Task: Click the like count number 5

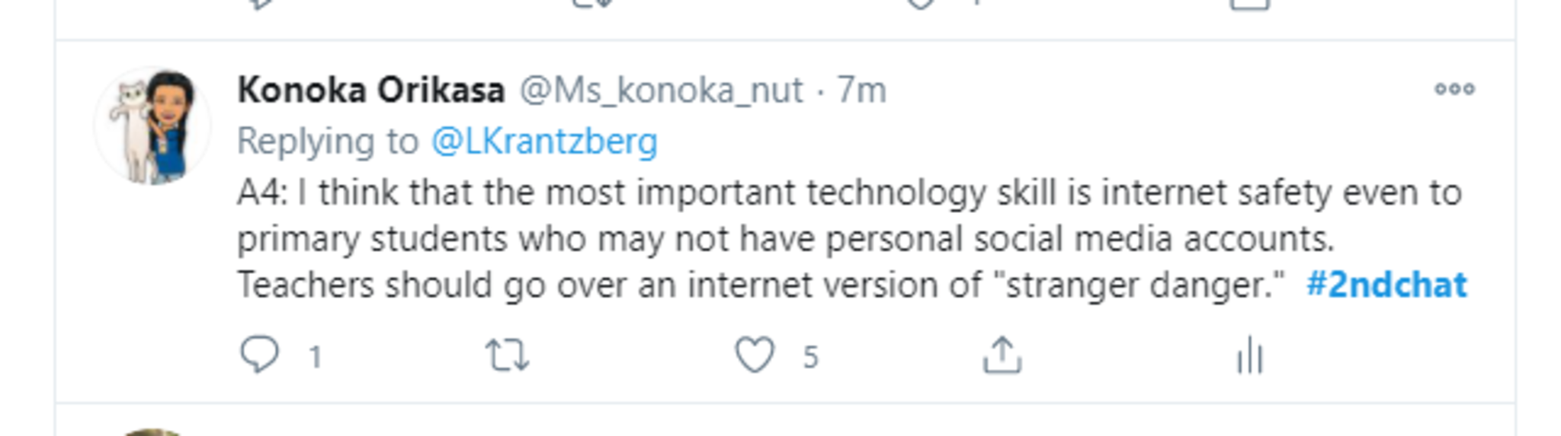Action: point(810,357)
